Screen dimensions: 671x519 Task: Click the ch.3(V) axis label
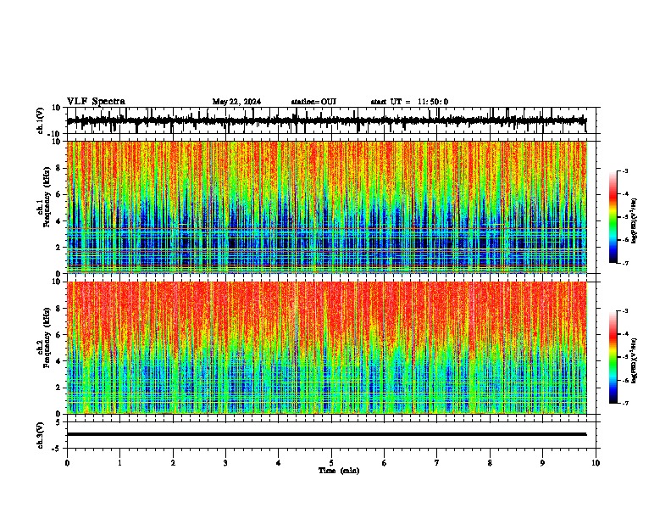click(40, 435)
